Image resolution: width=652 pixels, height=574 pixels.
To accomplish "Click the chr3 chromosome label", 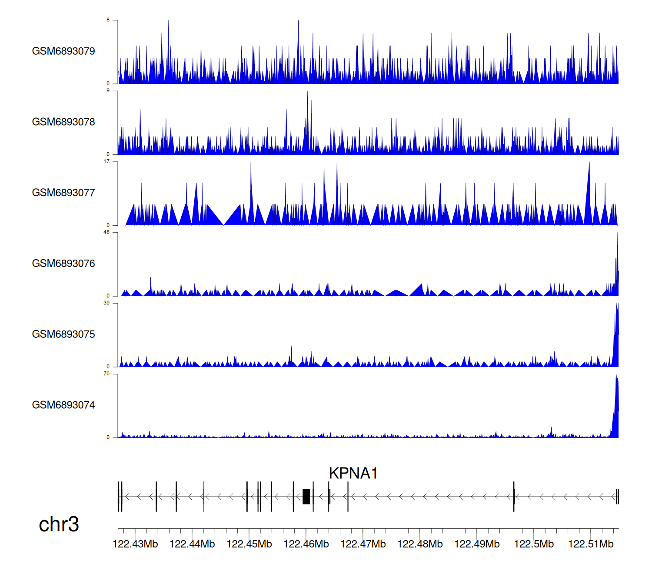I will click(59, 524).
